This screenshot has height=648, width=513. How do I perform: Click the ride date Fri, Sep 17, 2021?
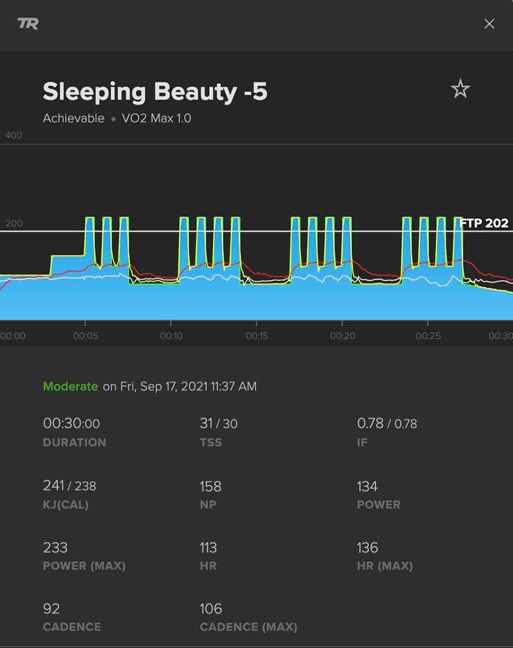(164, 387)
